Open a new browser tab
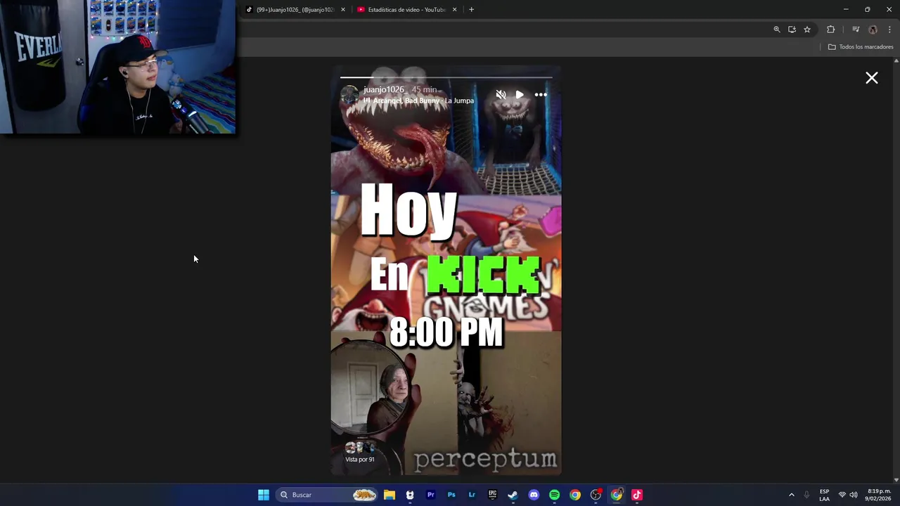The image size is (900, 506). (x=471, y=9)
